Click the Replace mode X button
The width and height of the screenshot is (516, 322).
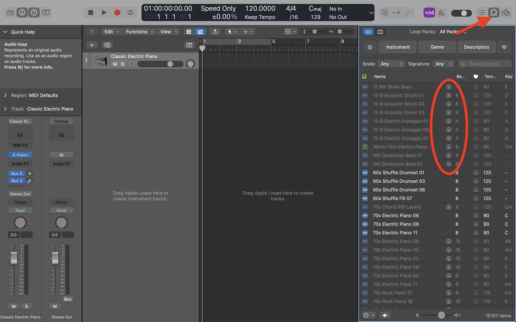point(385,13)
